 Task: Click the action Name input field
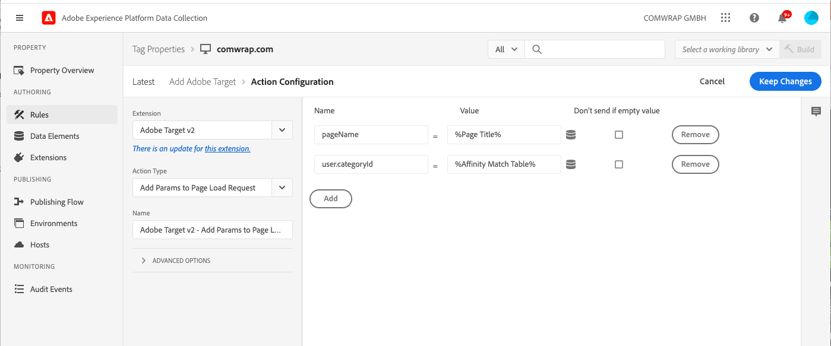(213, 230)
